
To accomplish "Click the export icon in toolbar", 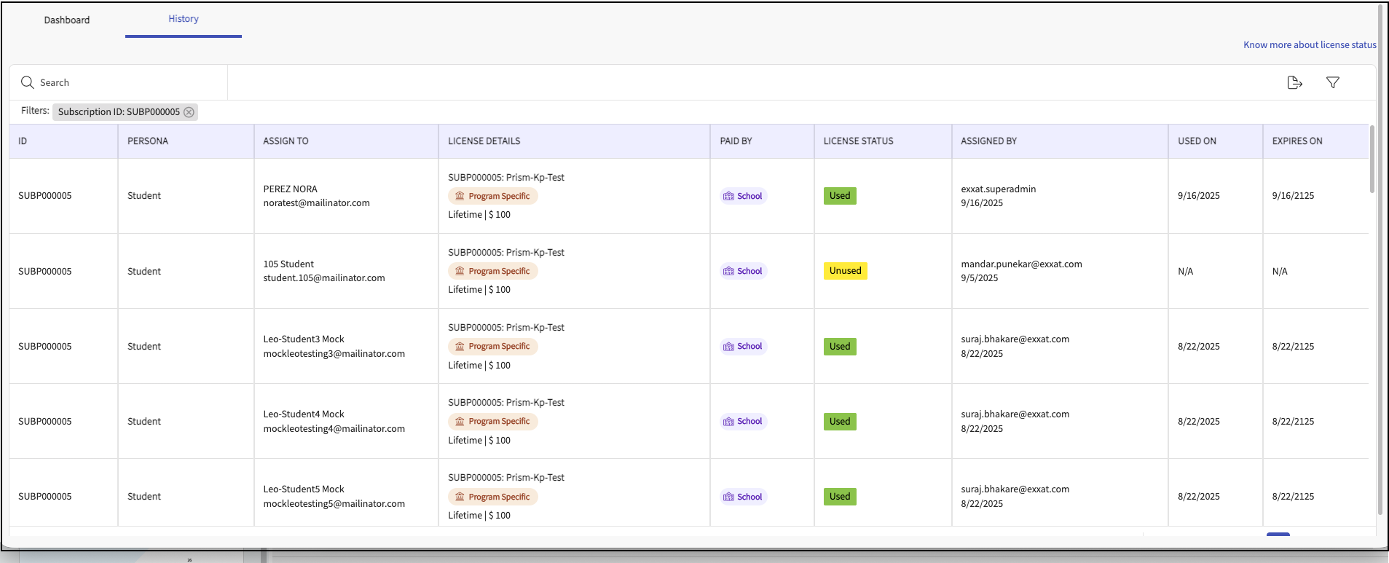I will [1294, 82].
